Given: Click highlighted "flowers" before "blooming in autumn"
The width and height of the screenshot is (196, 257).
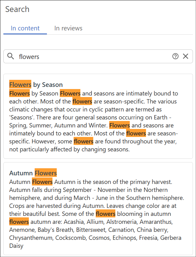Looking at the screenshot, I should 106,214.
